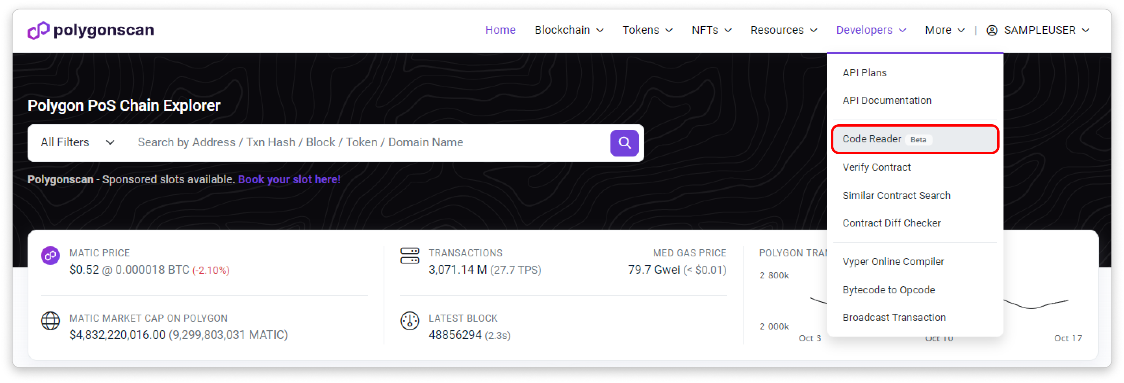The height and width of the screenshot is (383, 1124).
Task: Open the More menu
Action: tap(944, 30)
